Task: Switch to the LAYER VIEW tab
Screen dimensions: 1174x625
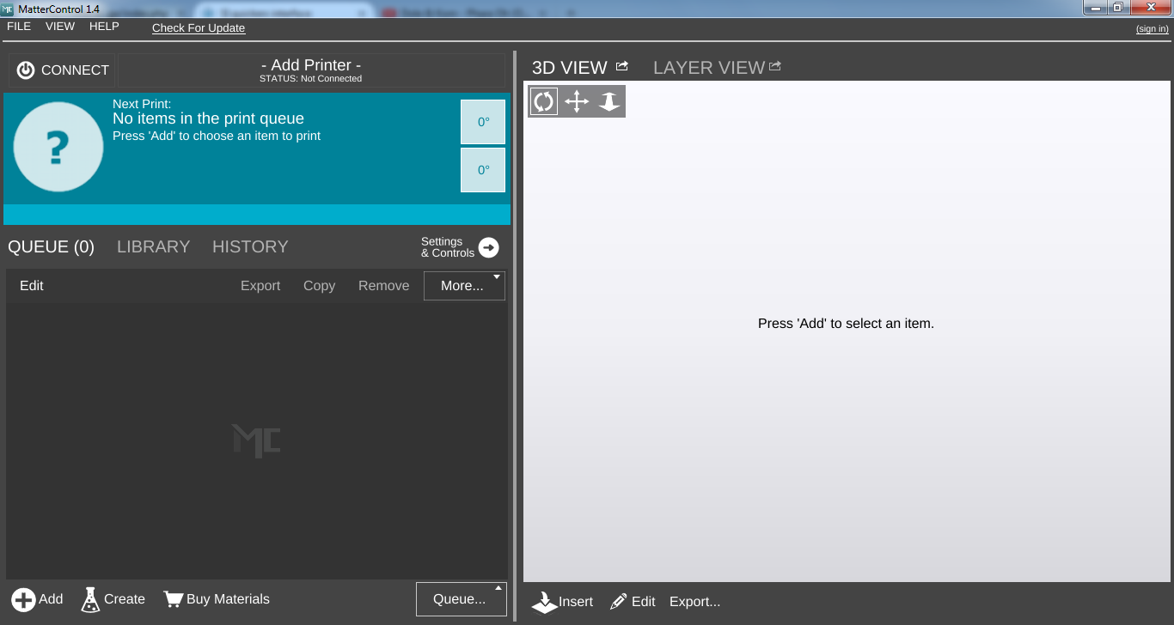Action: (x=709, y=68)
